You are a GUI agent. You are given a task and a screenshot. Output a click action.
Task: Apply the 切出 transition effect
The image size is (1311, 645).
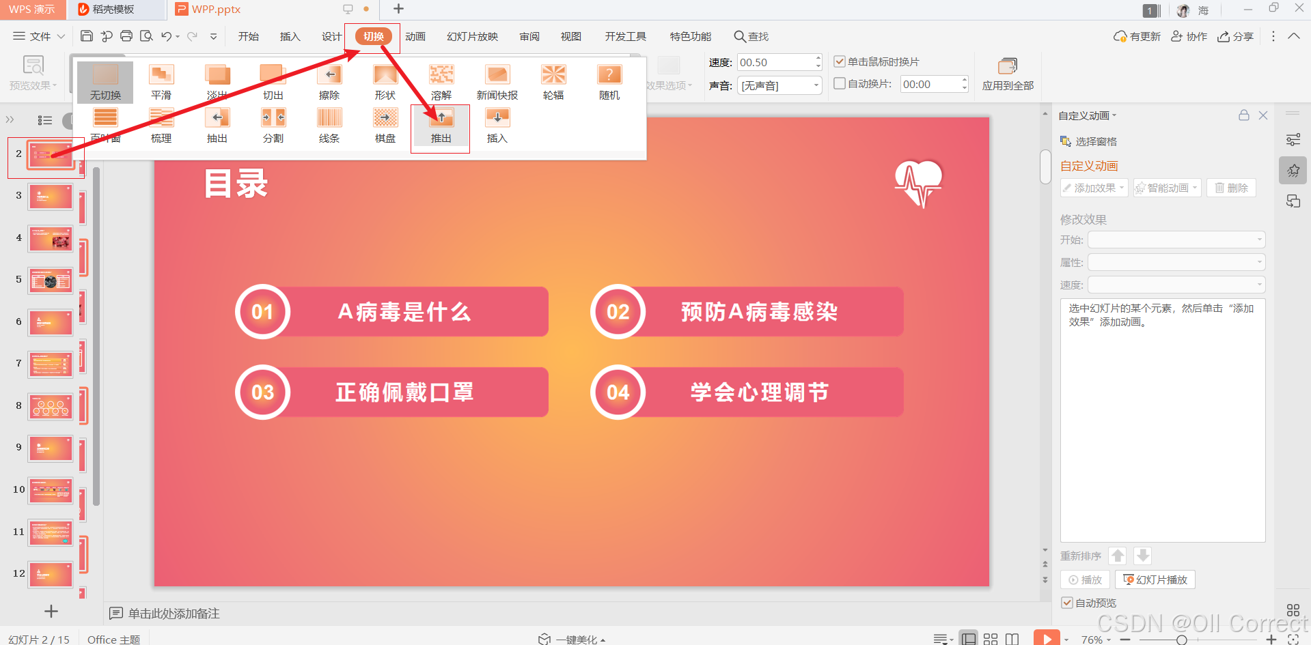pos(273,81)
